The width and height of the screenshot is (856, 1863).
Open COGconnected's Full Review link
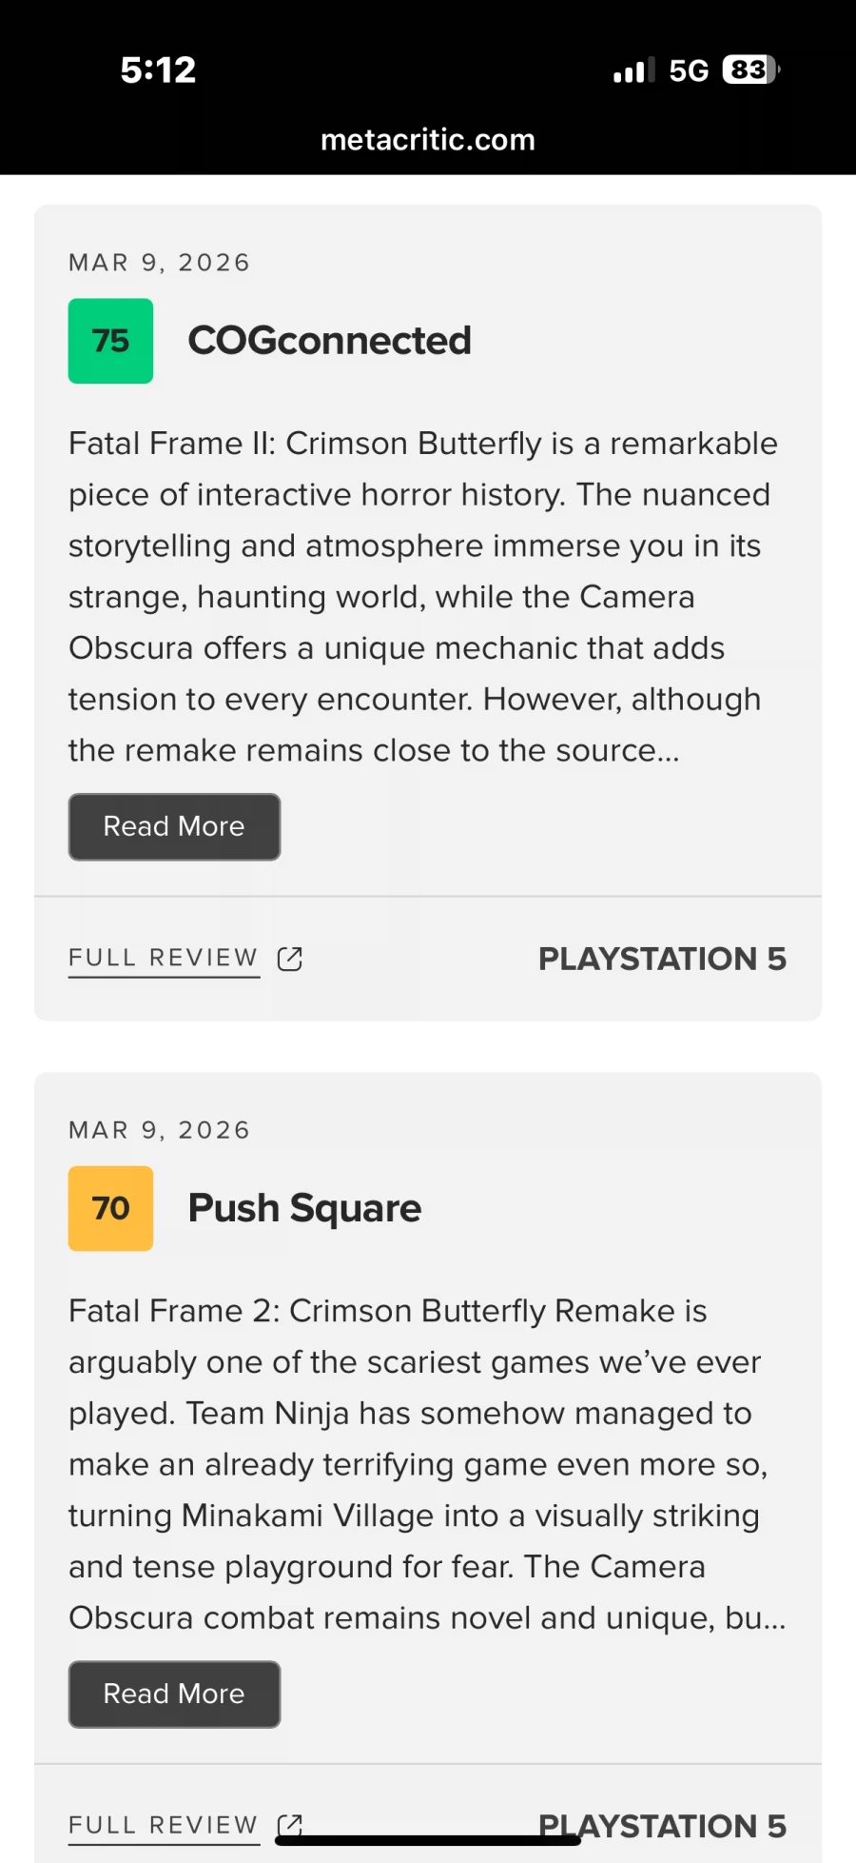coord(164,958)
